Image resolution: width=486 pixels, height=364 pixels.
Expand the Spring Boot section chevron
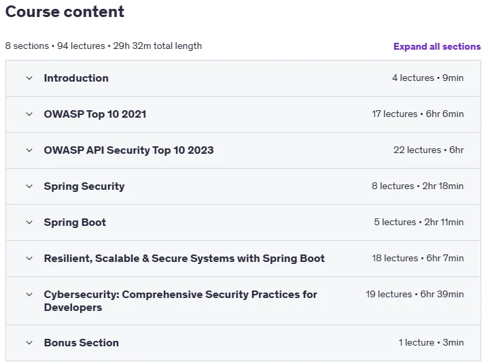[29, 222]
